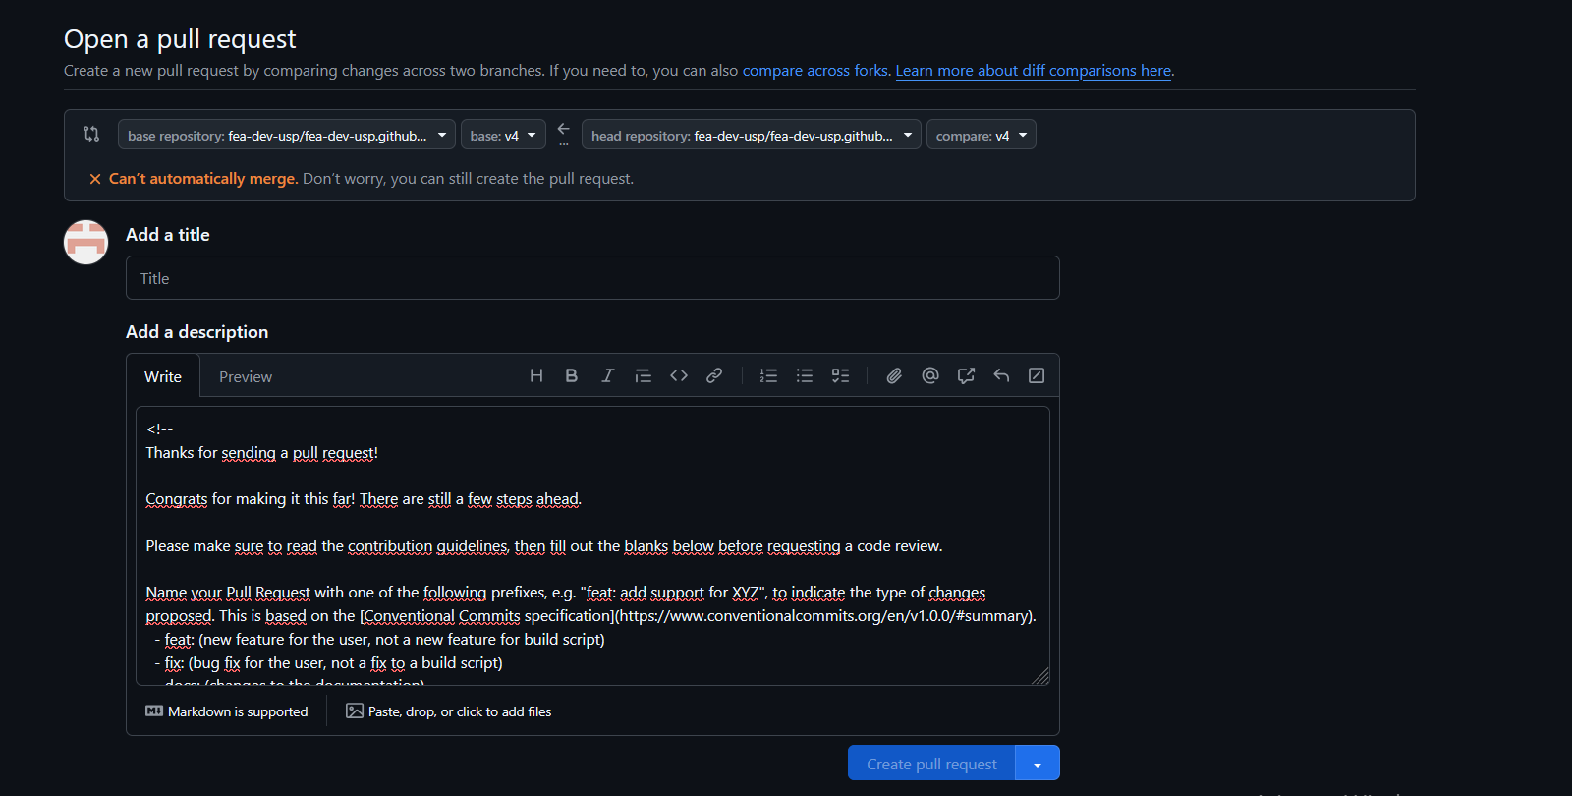
Task: Switch to the Preview tab
Action: tap(246, 376)
